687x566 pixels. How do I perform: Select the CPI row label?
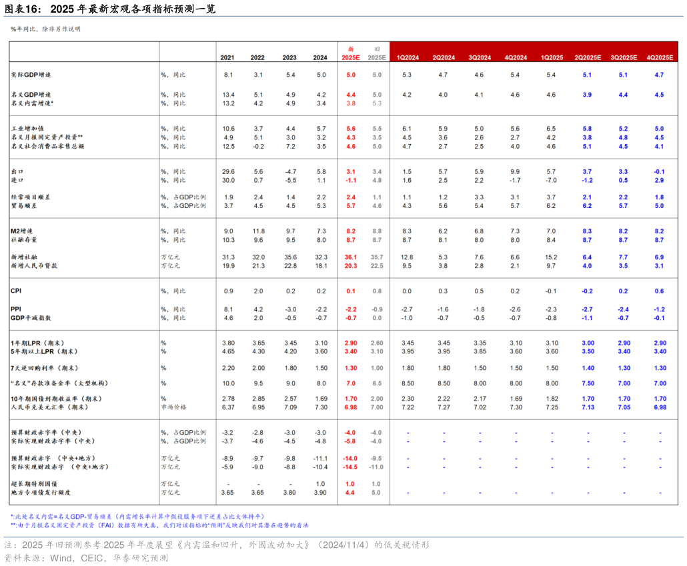(17, 291)
